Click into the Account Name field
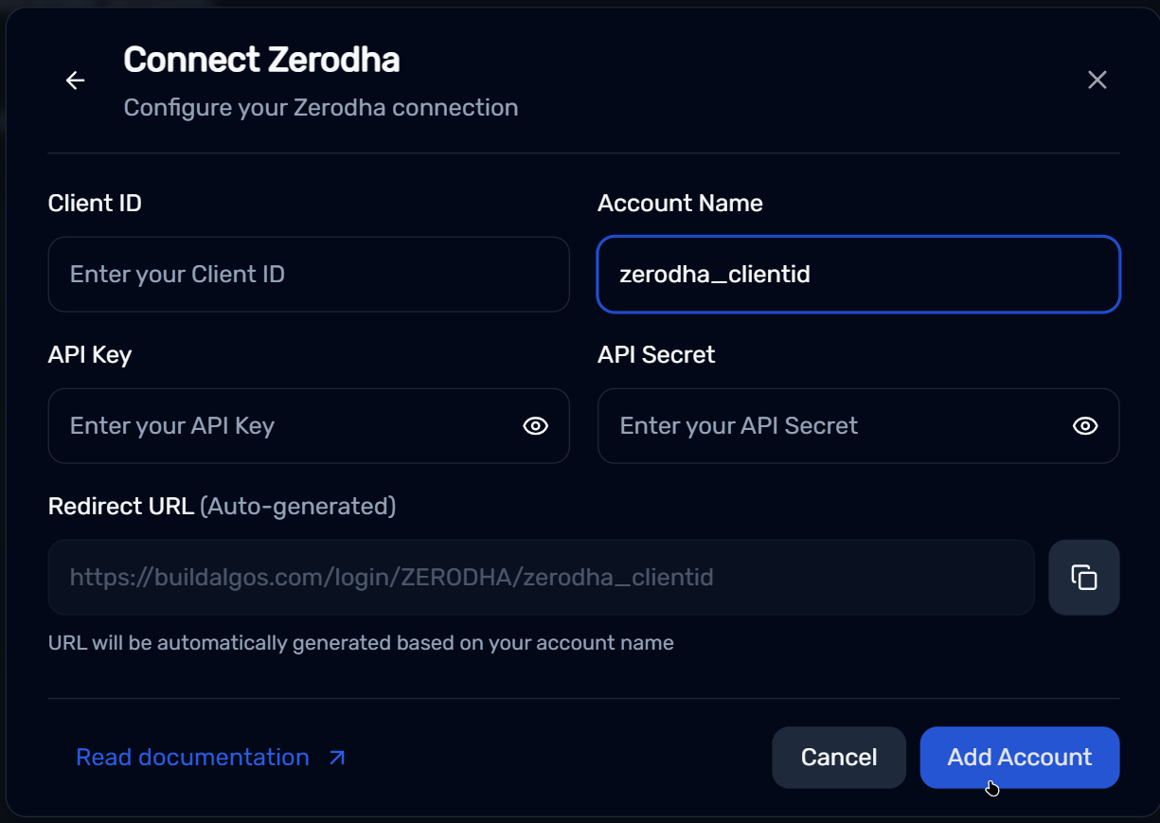Image resolution: width=1160 pixels, height=823 pixels. 858,275
